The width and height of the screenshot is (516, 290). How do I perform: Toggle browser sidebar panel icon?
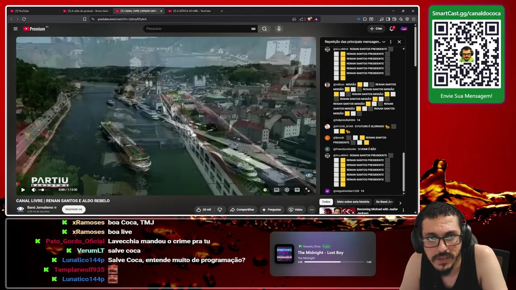(x=388, y=19)
